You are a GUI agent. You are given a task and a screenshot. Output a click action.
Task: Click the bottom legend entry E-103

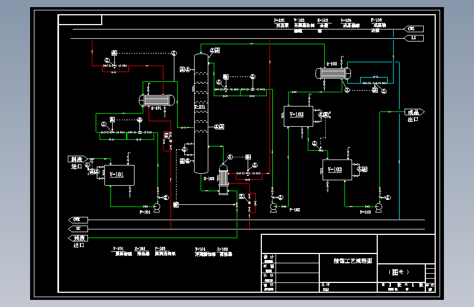(x=225, y=252)
